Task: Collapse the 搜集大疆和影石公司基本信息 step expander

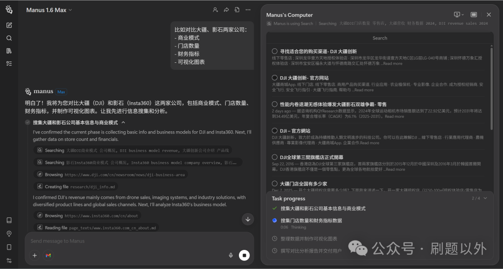Action: click(x=123, y=122)
